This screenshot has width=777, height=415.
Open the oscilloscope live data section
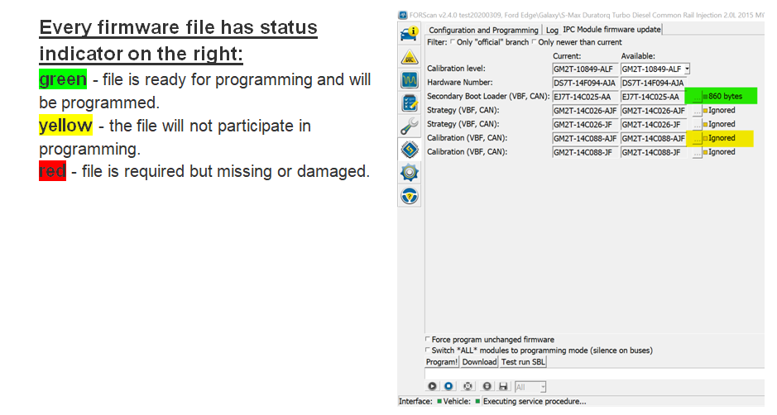click(410, 80)
